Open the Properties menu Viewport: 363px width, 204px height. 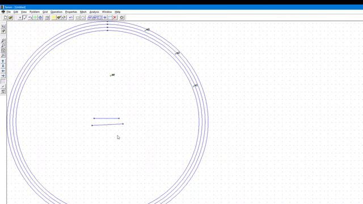pyautogui.click(x=71, y=12)
